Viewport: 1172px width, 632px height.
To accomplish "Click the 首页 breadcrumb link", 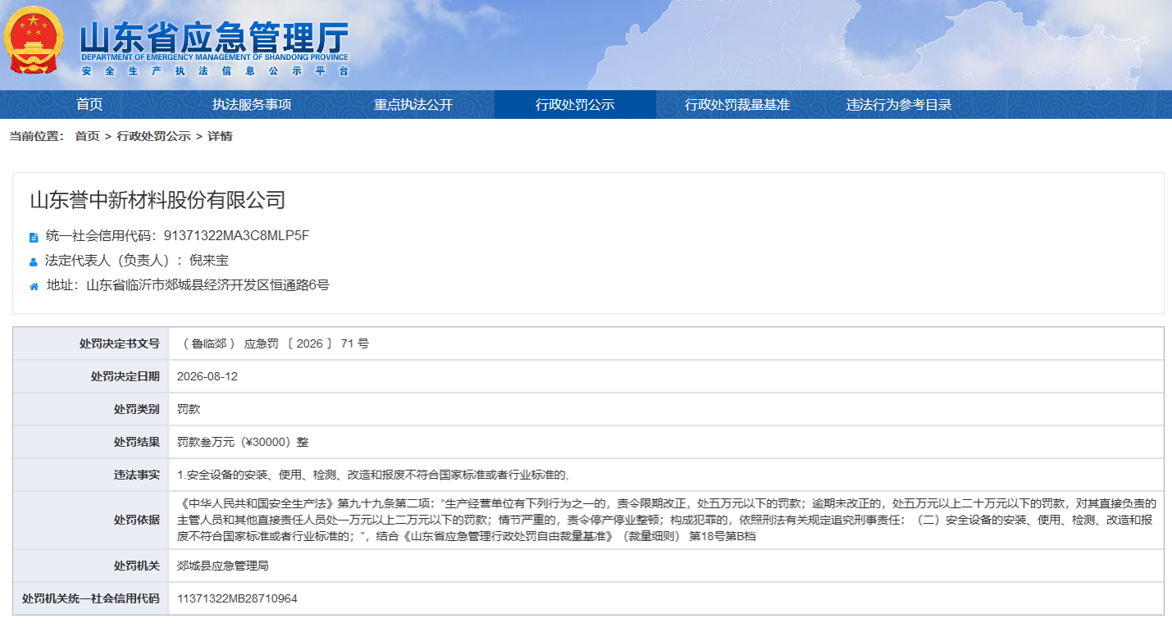I will pyautogui.click(x=87, y=136).
